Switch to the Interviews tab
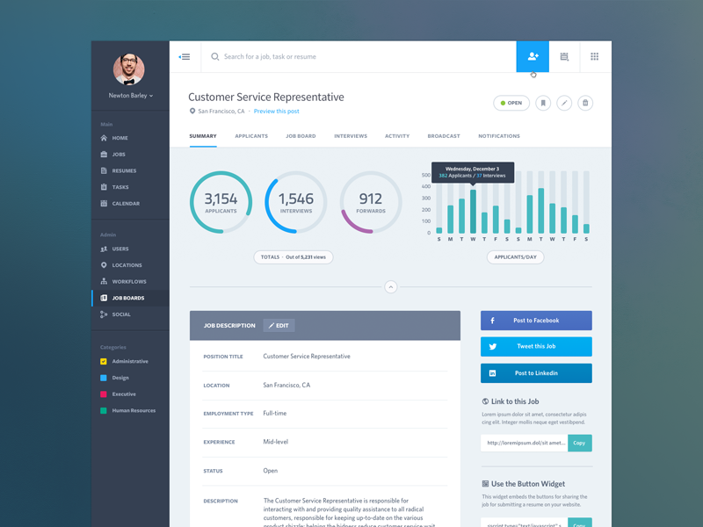Screen dimensions: 703x527 [x=351, y=136]
